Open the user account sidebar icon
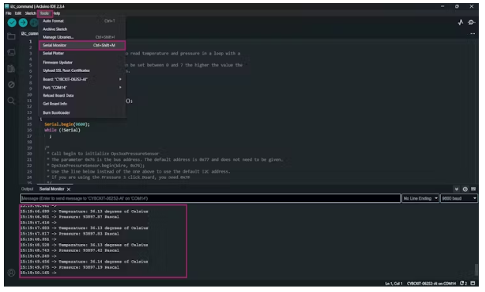Image resolution: width=485 pixels, height=292 pixels. (x=11, y=273)
